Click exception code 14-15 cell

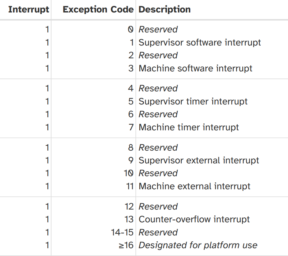click(x=122, y=232)
